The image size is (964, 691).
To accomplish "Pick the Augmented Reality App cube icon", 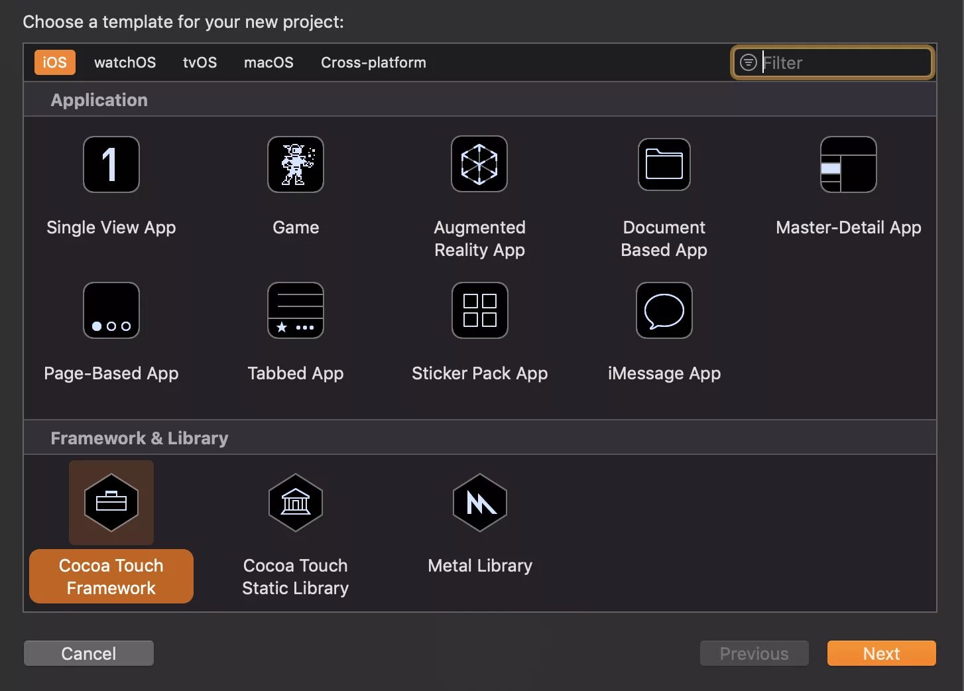I will pyautogui.click(x=479, y=164).
